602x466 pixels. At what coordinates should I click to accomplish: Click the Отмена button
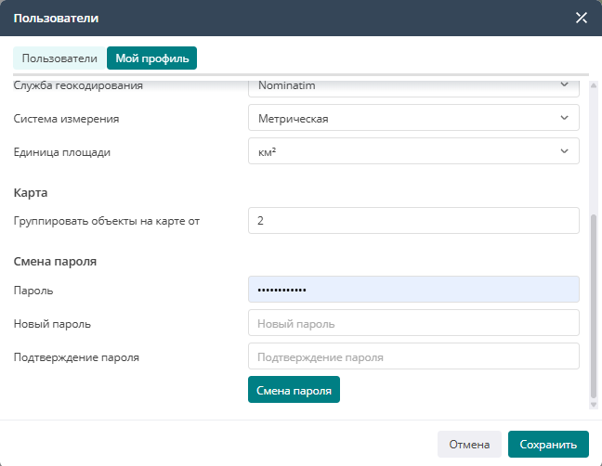coord(469,444)
